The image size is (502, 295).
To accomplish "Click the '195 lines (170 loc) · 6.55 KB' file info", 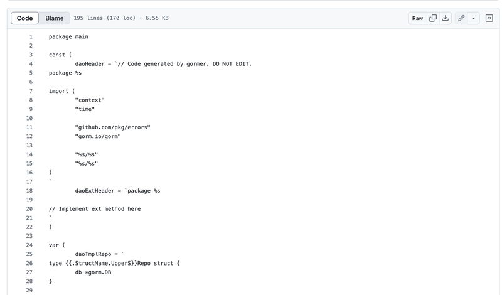I will [121, 18].
